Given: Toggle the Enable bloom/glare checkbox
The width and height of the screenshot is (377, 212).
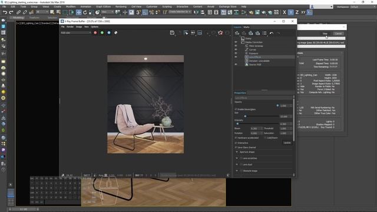Looking at the screenshot, I should point(236,110).
